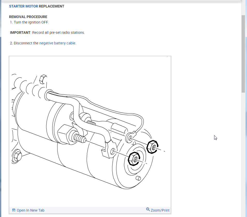
Task: Click the lower bold hex nut in diagram
Action: 134,159
